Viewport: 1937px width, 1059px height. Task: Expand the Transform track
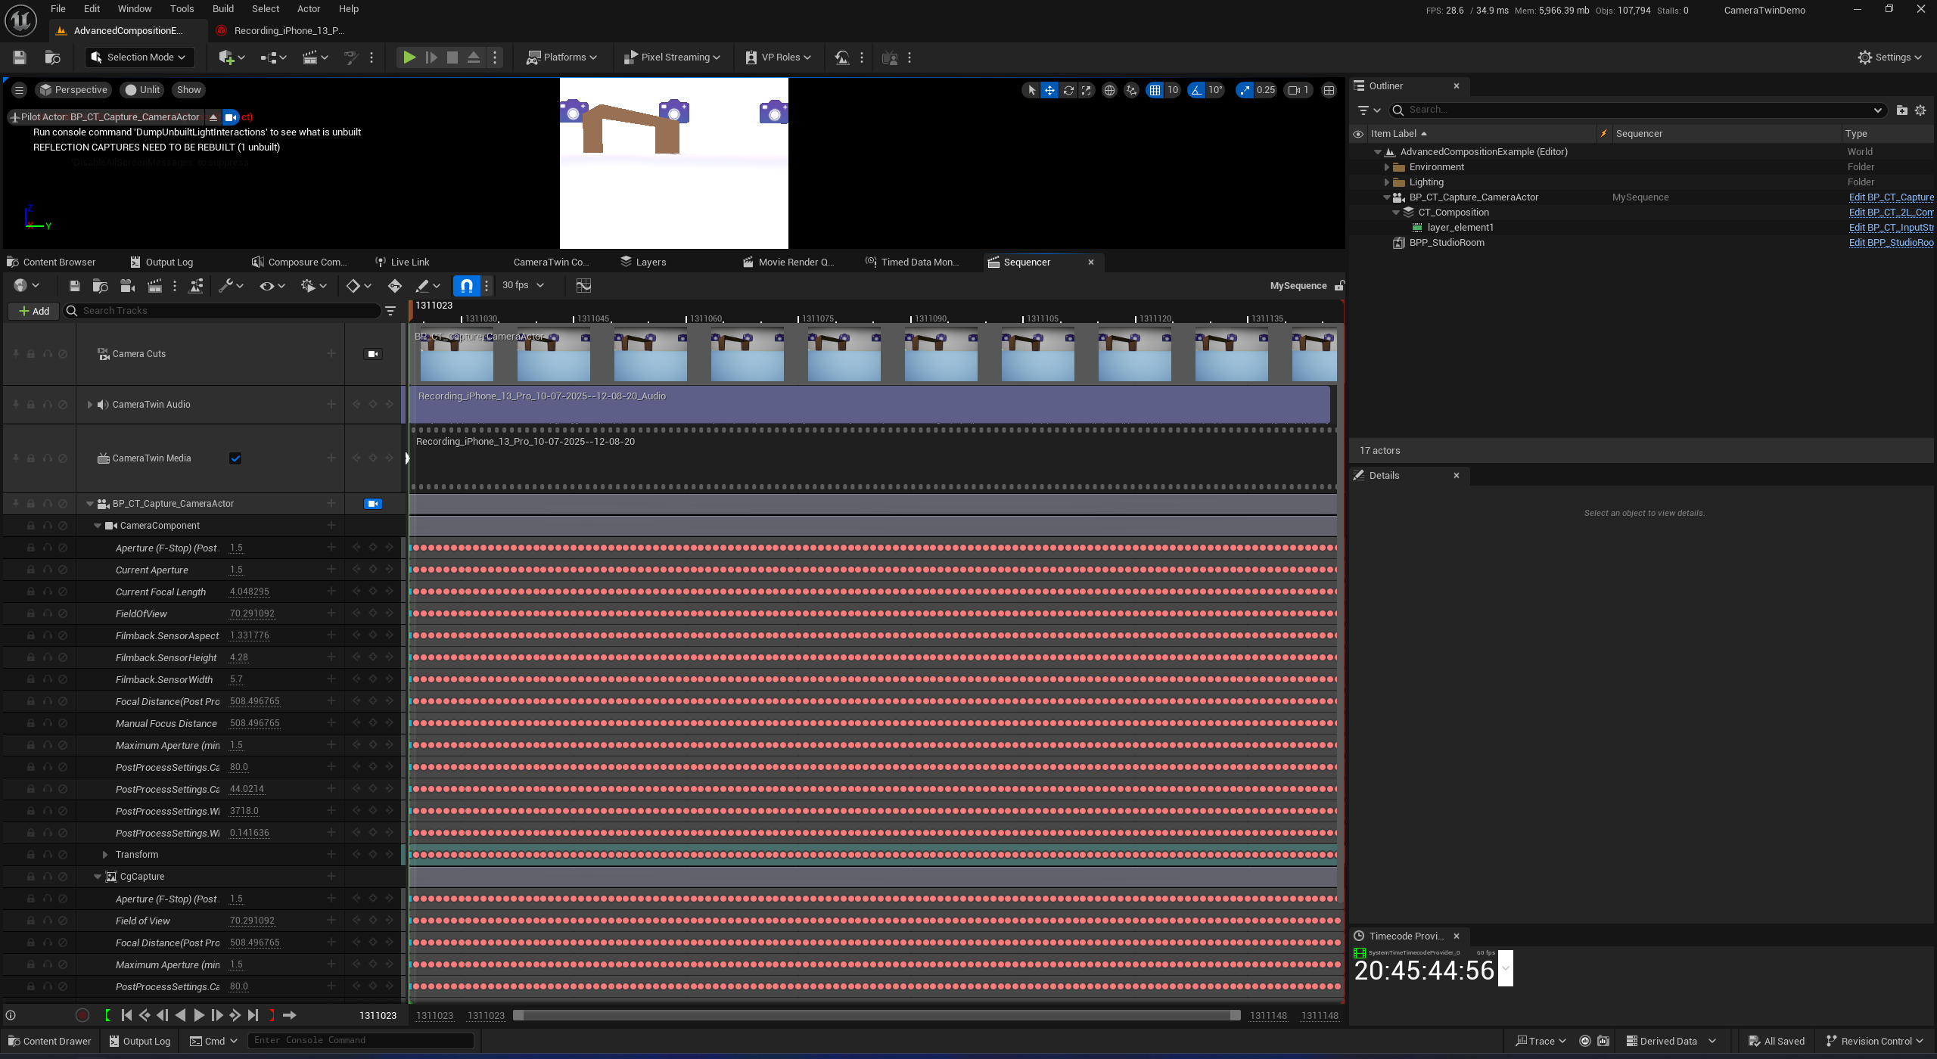click(105, 855)
